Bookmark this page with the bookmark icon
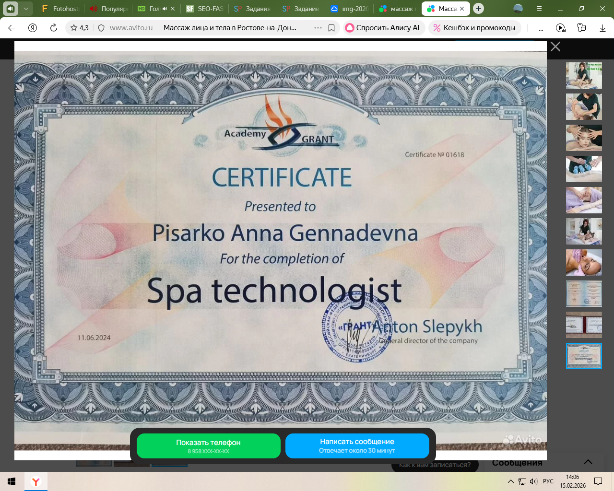This screenshot has width=614, height=491. tap(331, 28)
